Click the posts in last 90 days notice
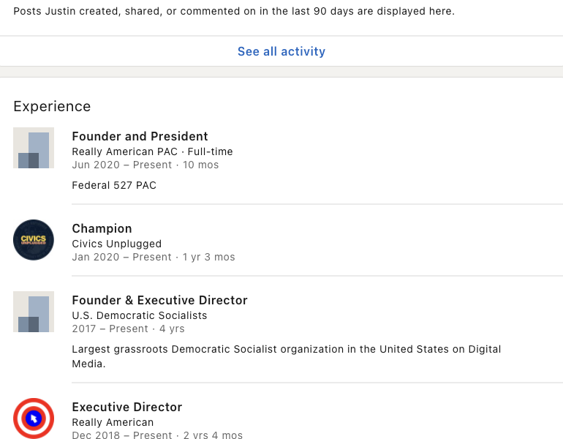This screenshot has width=563, height=439. 234,12
